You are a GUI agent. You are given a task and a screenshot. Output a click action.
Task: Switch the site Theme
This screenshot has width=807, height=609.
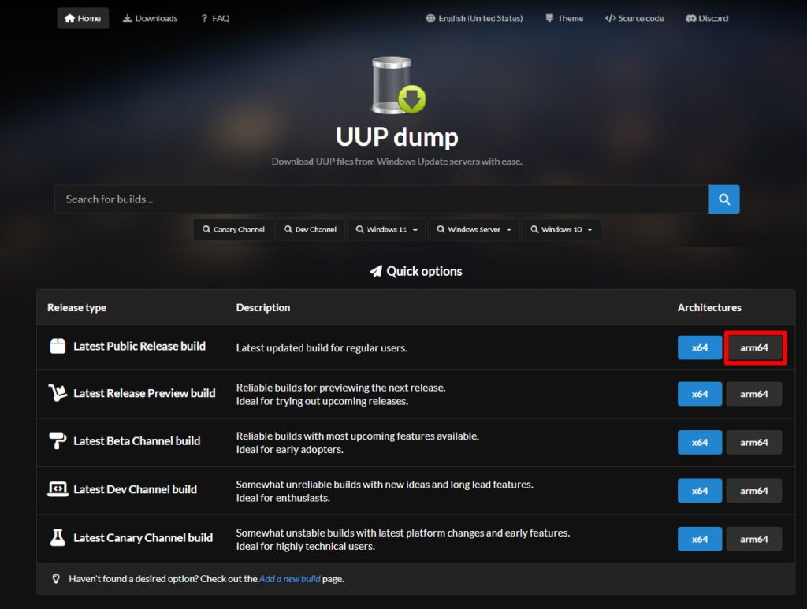point(563,18)
